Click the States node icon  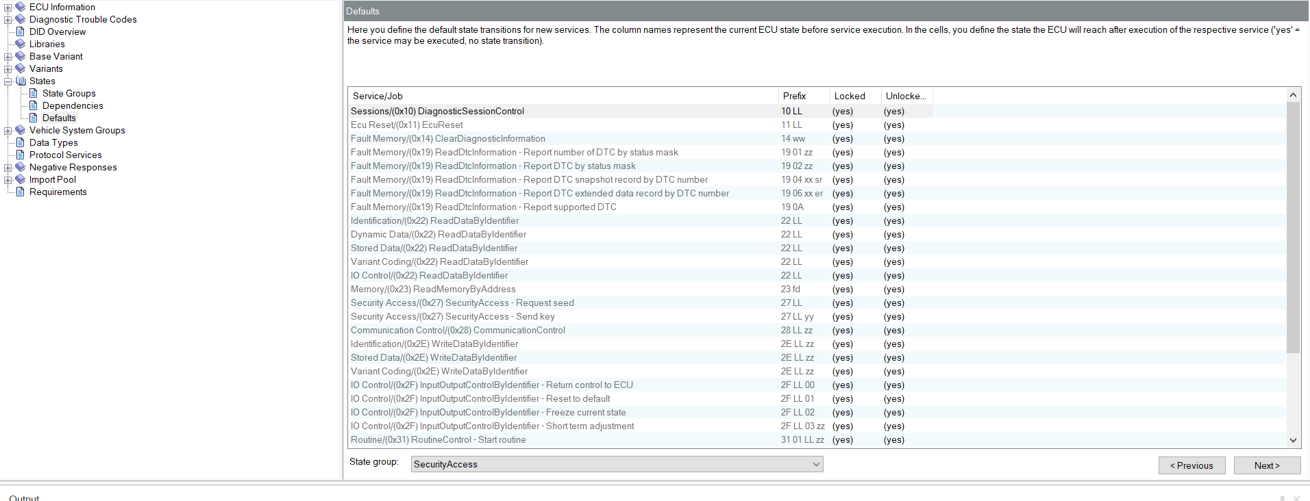(21, 81)
